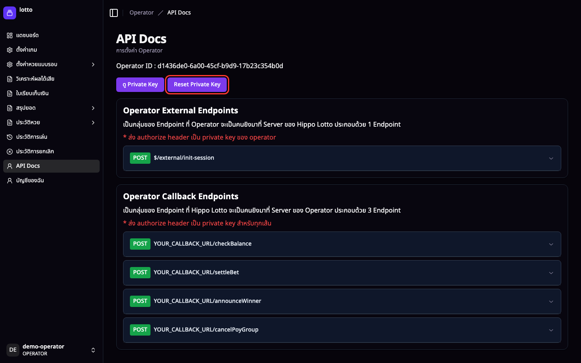Click the Operator ID value text
Image resolution: width=581 pixels, height=363 pixels.
coord(220,66)
